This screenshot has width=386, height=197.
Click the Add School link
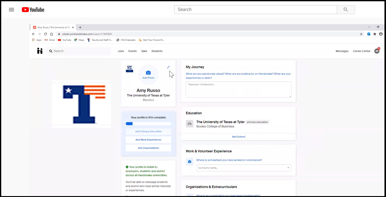tap(239, 137)
